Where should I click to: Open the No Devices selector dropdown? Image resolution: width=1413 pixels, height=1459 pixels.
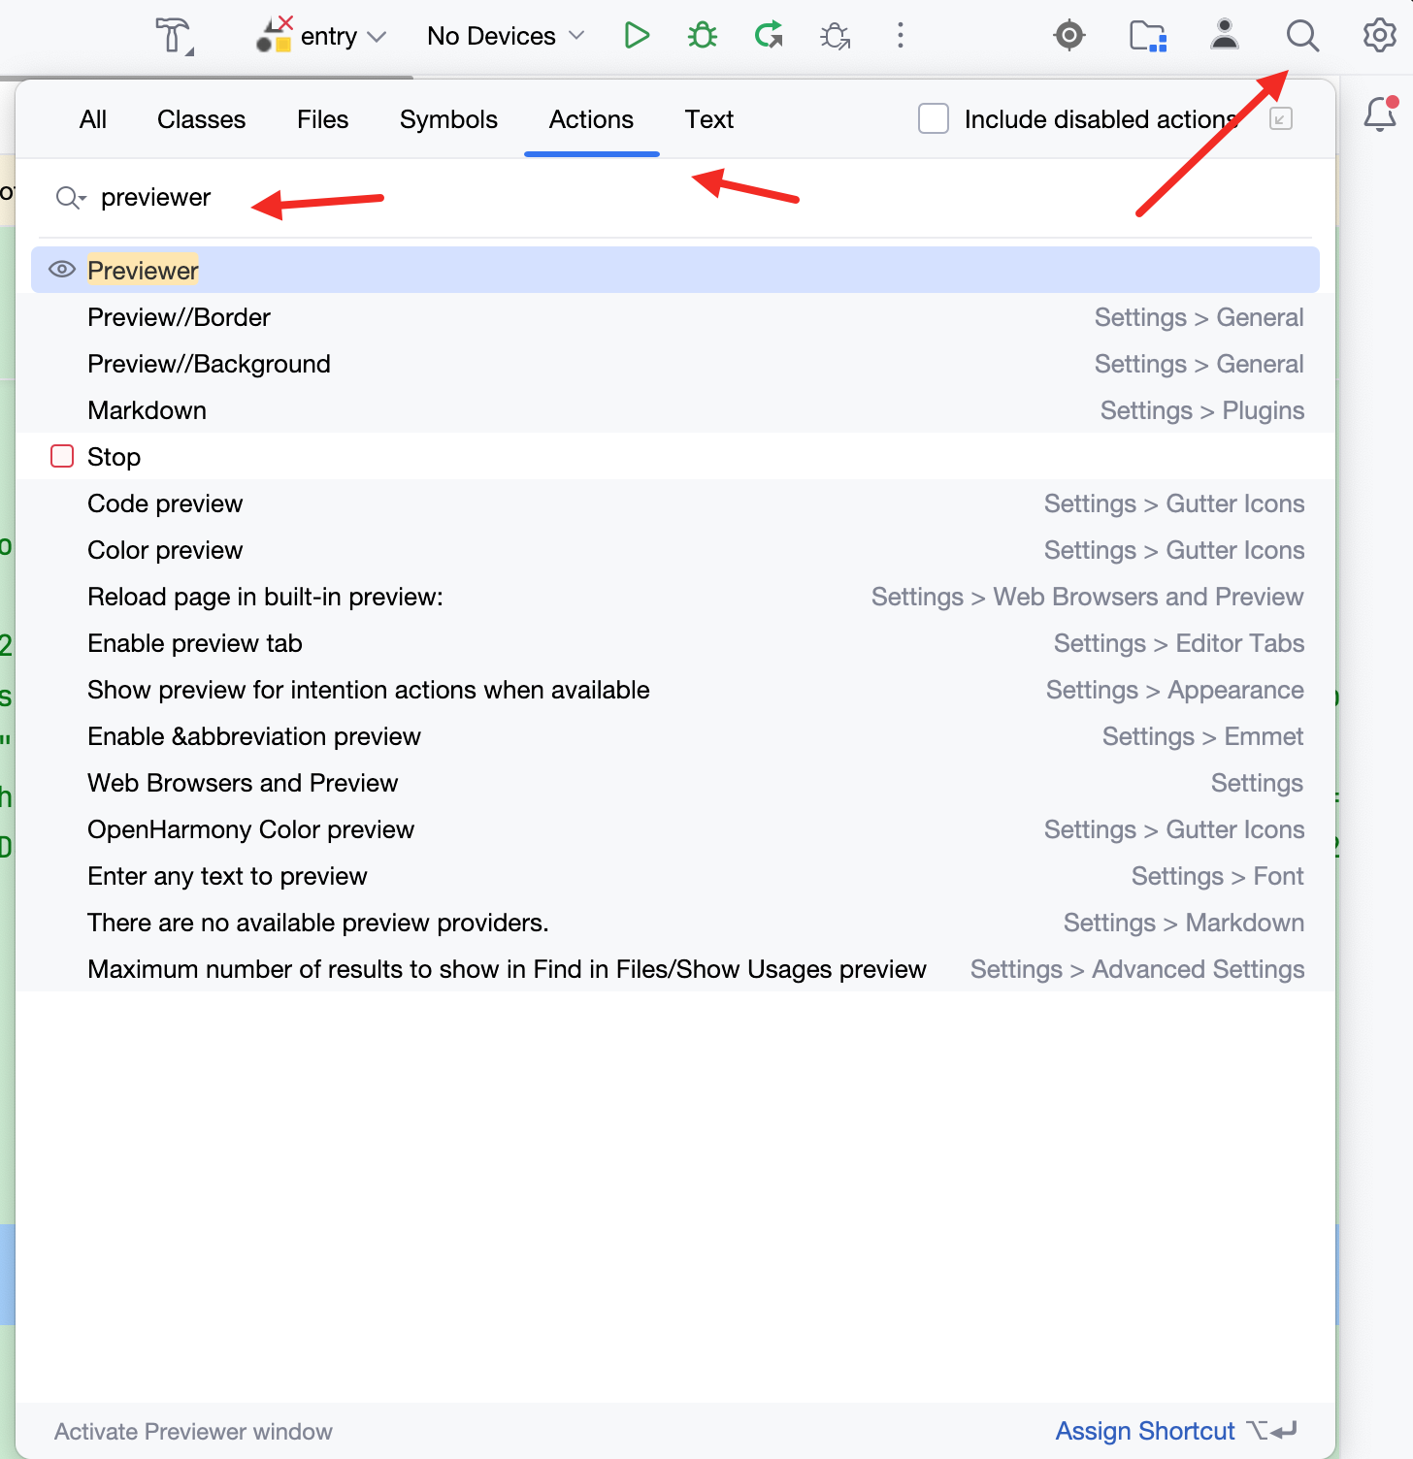(x=506, y=36)
